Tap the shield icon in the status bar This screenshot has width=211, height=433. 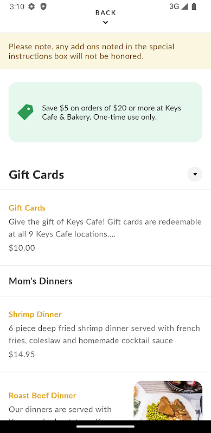pos(43,6)
